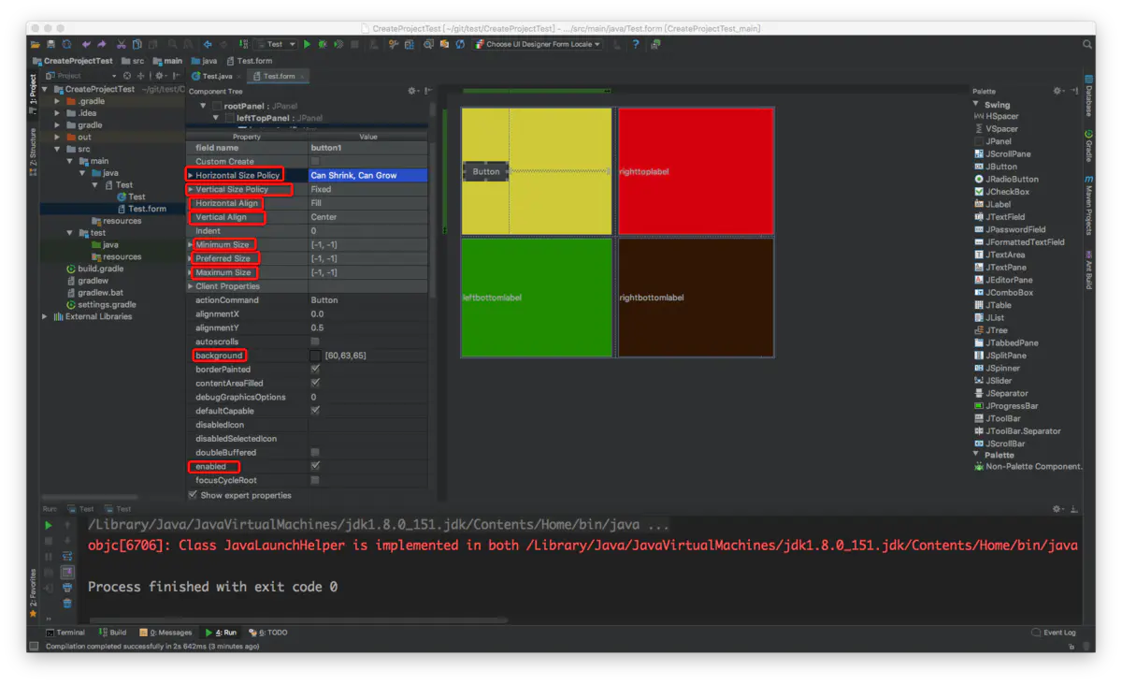This screenshot has width=1122, height=684.
Task: Click the Redo arrow icon
Action: (101, 44)
